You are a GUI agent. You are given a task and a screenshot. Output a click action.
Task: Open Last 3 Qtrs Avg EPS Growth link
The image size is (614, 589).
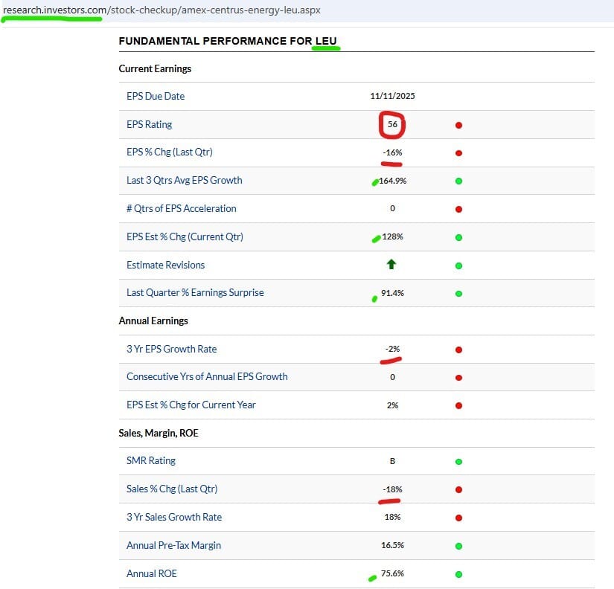(x=185, y=181)
